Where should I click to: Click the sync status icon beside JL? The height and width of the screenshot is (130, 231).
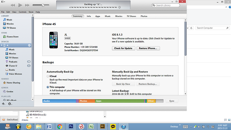[29, 45]
